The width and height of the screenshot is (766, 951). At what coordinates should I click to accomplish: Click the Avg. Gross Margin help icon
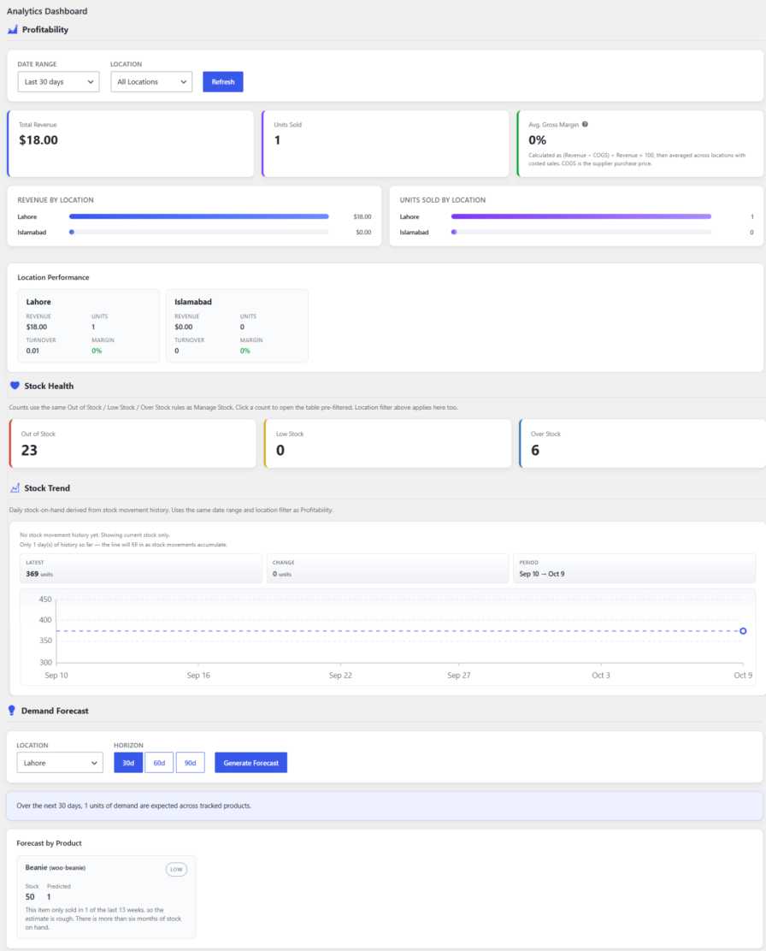point(585,124)
